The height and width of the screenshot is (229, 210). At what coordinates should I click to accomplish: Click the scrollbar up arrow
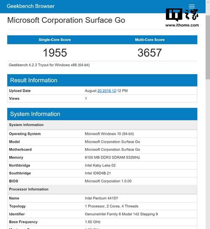click(x=208, y=2)
